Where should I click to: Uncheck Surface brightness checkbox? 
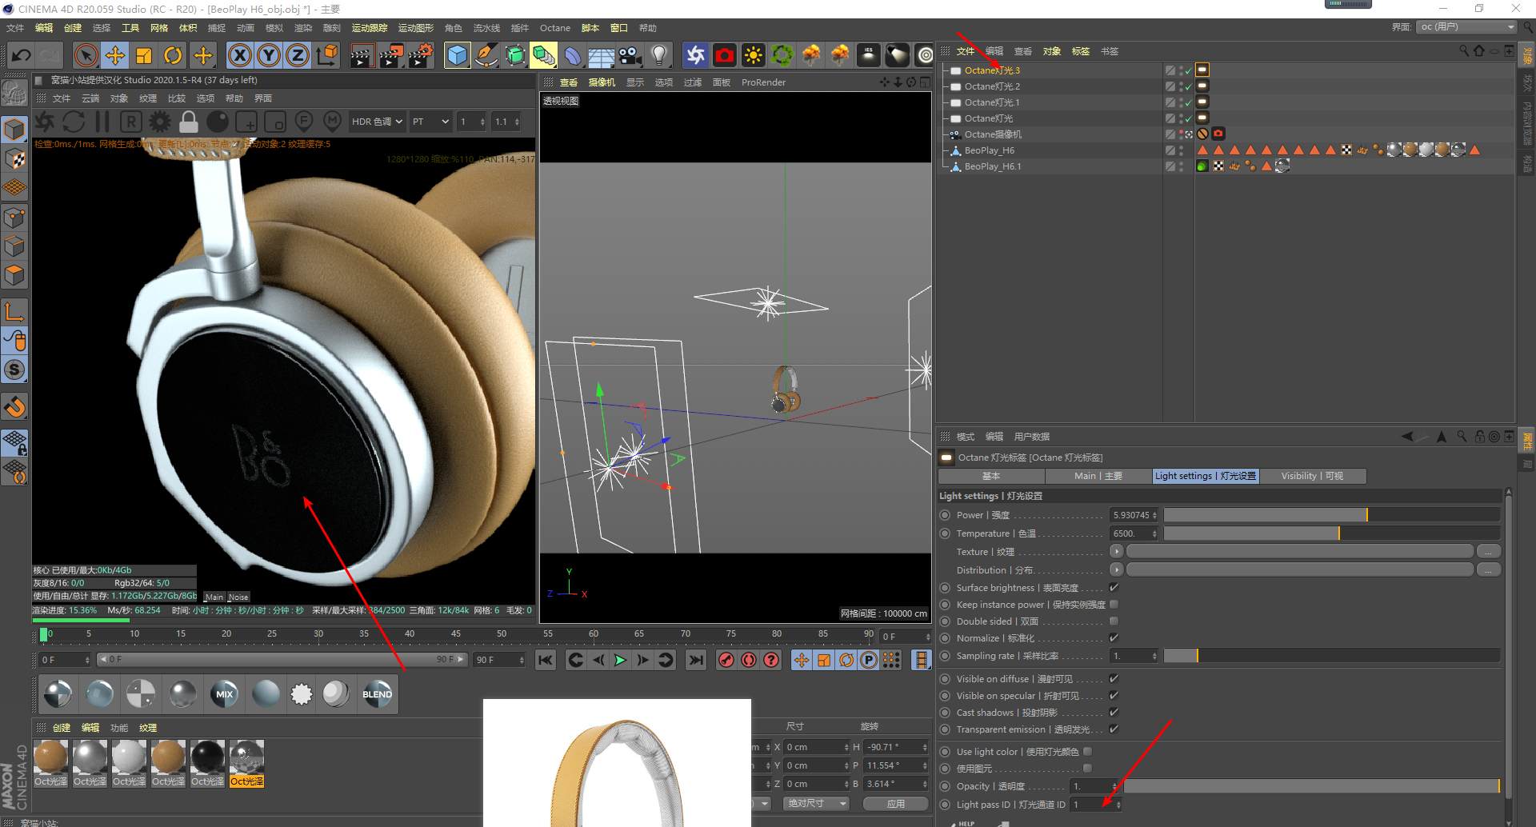[1114, 588]
